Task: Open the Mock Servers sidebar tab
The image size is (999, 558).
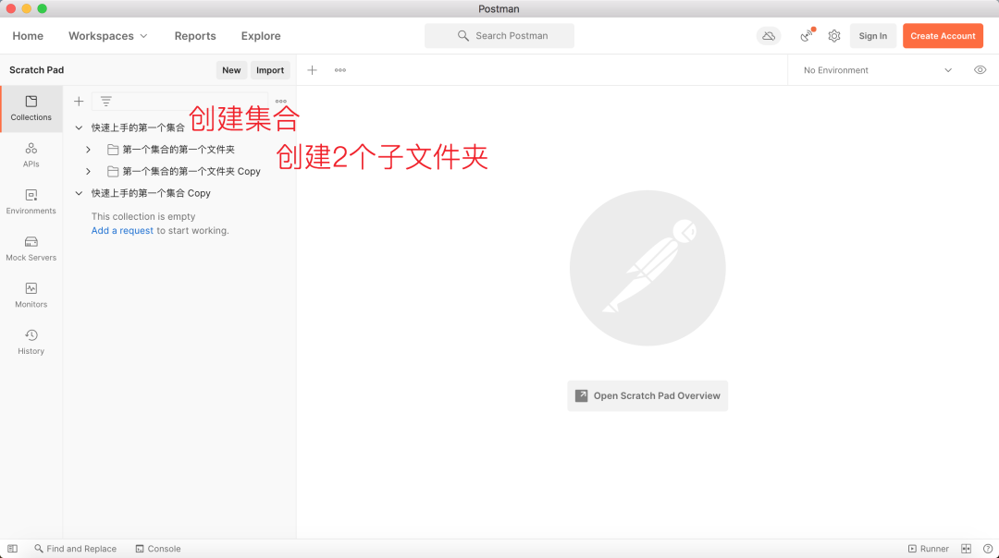Action: click(x=31, y=249)
